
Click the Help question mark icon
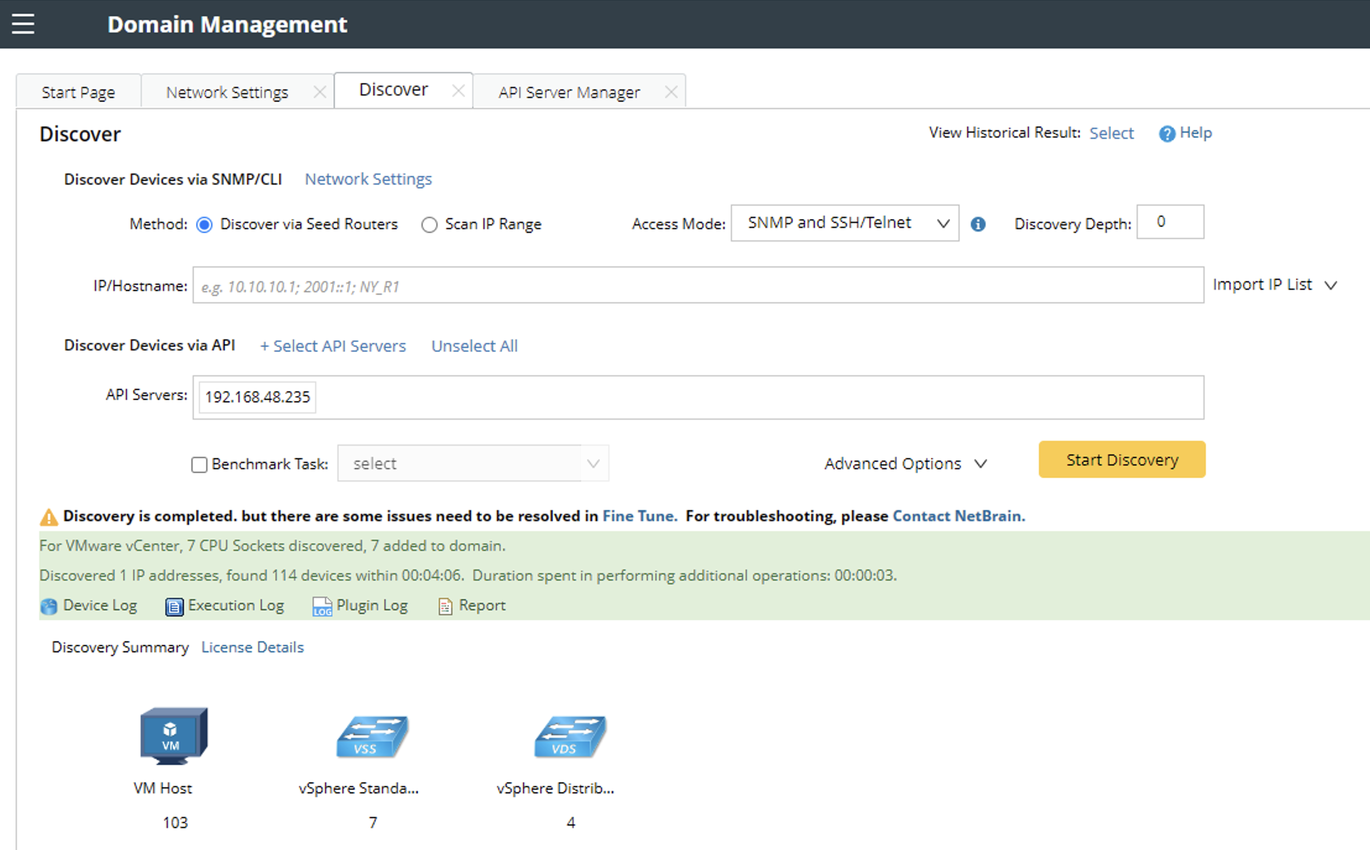(1166, 134)
